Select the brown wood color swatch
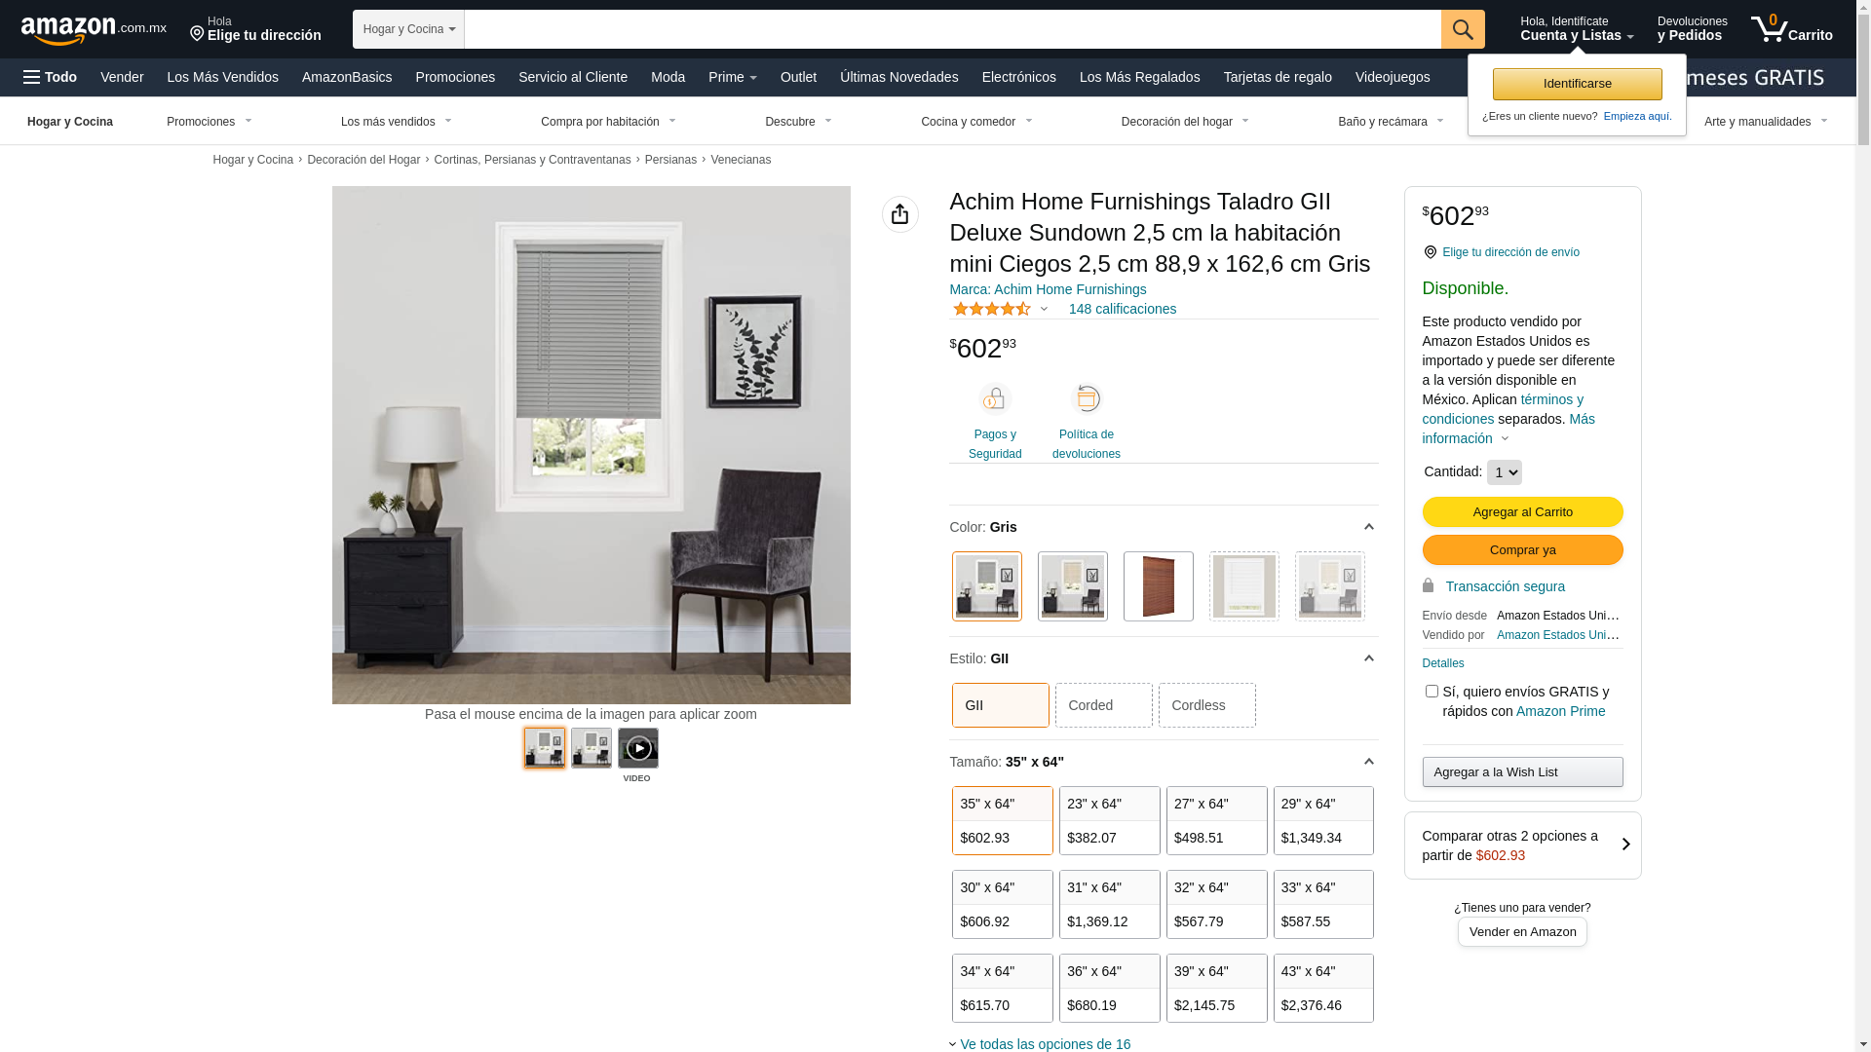Screen dimensions: 1871x1052 coord(1158,586)
